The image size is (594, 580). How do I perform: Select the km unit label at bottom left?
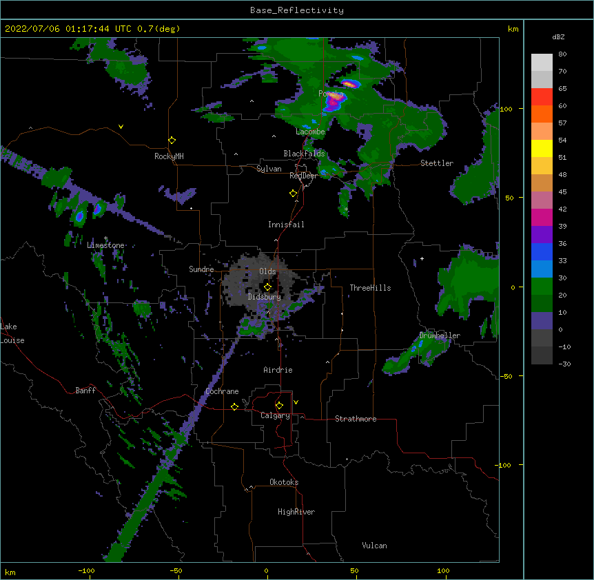(x=10, y=572)
